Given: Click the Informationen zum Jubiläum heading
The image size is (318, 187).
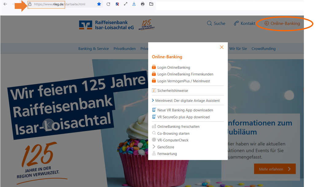Looking at the screenshot, I should [x=260, y=128].
